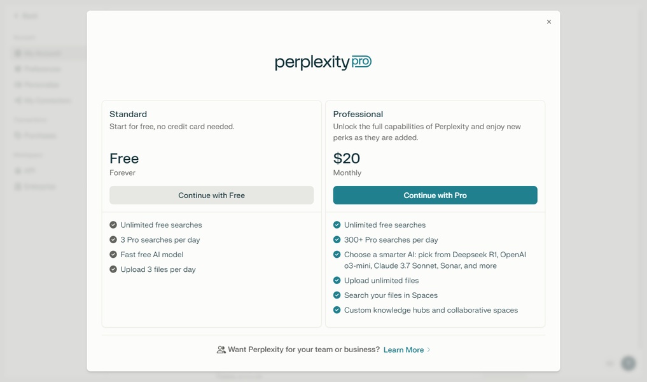Click checkmark beside 300+ Pro searches per day
Viewport: 647px width, 382px height.
337,240
